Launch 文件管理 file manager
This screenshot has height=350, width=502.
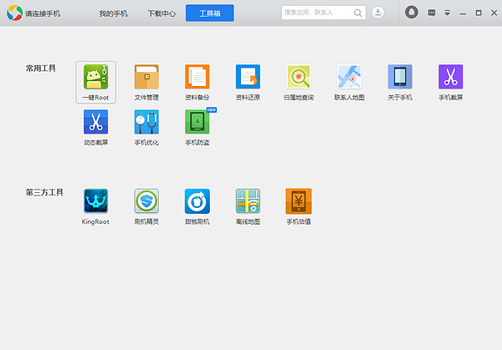(x=146, y=77)
